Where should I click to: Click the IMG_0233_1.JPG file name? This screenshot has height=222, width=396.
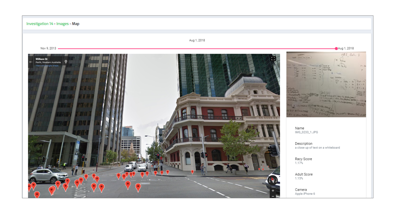[x=306, y=132]
